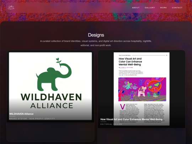Open the Wildhaven Alliance logo thumbnail
The width and height of the screenshot is (192, 144).
(x=50, y=86)
